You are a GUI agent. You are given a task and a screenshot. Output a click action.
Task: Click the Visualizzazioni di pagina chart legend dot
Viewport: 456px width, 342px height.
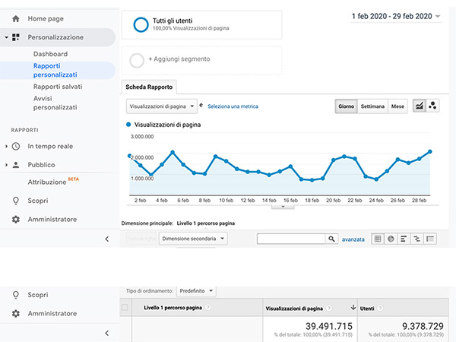[x=128, y=125]
